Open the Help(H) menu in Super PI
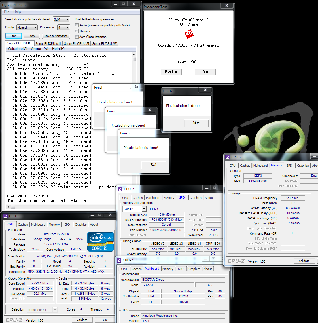 58,49
